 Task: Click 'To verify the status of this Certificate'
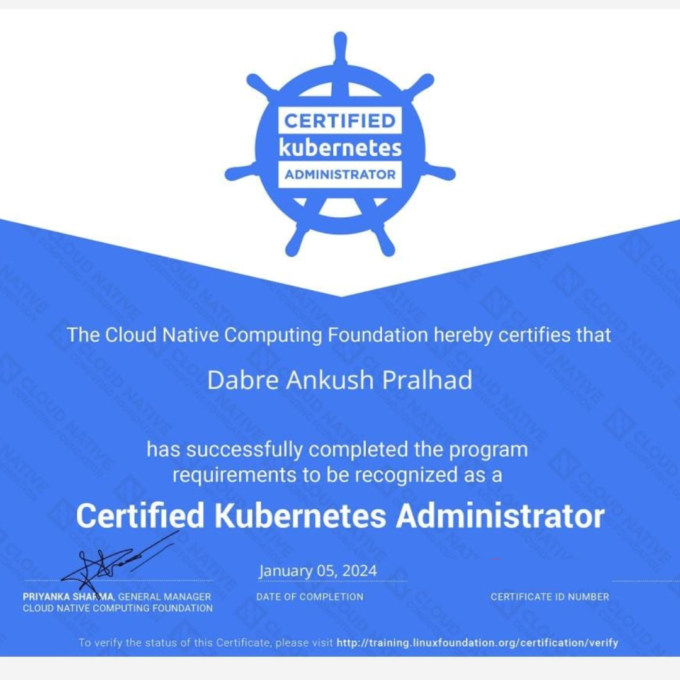(x=174, y=643)
